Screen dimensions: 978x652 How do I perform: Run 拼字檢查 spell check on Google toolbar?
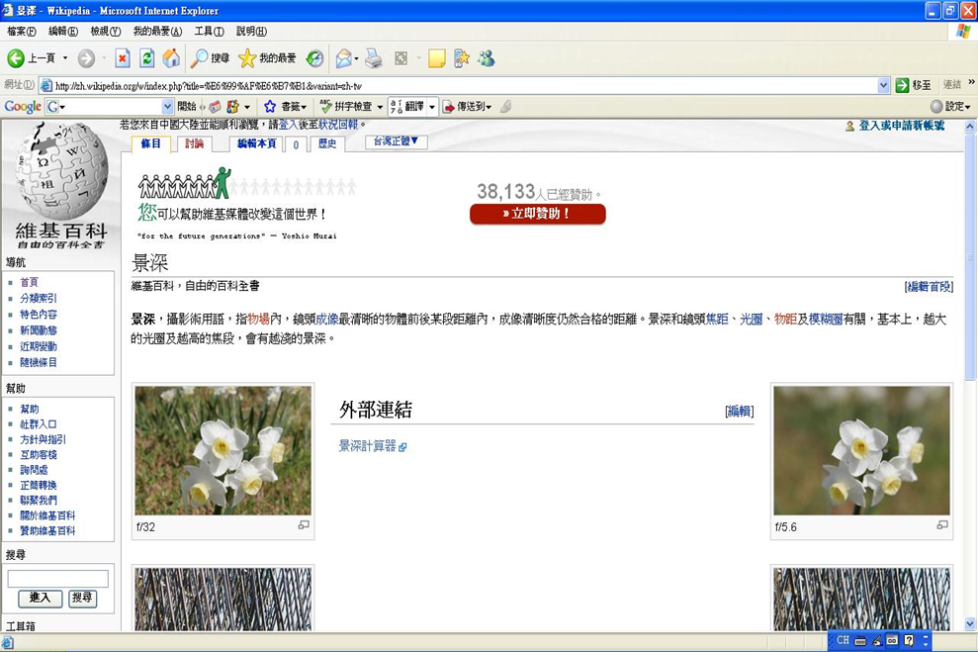coord(346,107)
